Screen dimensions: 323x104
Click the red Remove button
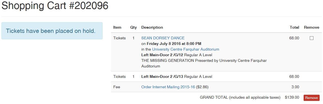(311, 98)
